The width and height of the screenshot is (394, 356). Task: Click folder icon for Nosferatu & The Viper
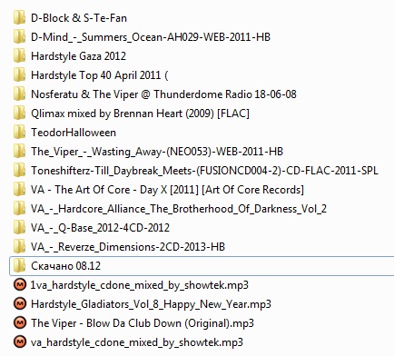[x=19, y=94]
